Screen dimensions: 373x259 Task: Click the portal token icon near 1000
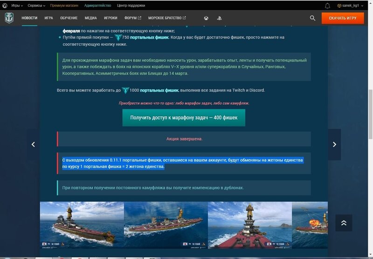point(125,90)
